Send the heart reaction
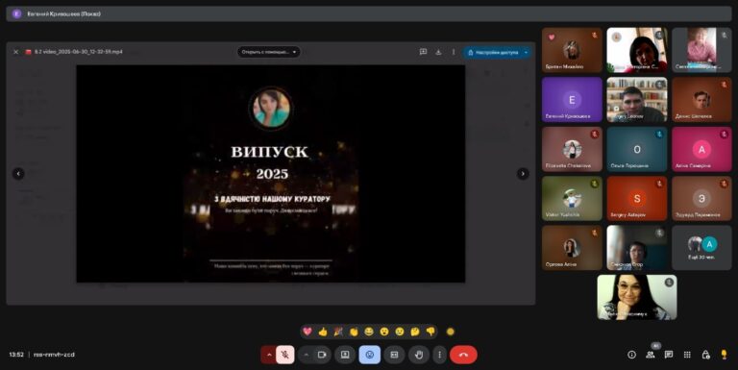738x370 pixels. coord(307,332)
